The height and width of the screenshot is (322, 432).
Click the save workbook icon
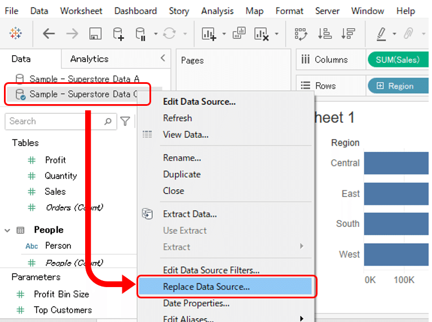point(95,34)
